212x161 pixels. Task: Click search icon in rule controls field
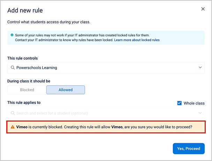(x=13, y=67)
